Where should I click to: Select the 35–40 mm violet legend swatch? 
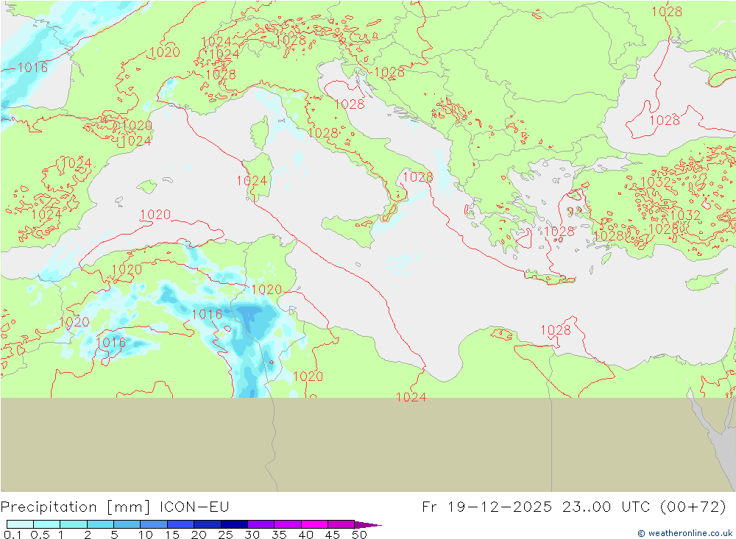(288, 524)
